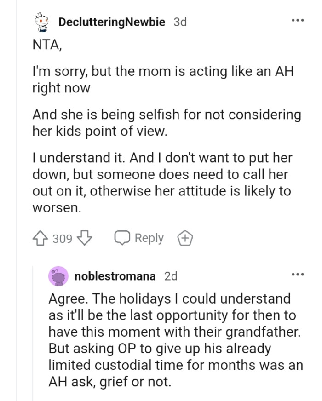Open DeclutteringNewbie's user profile
Image resolution: width=322 pixels, height=401 pixels.
[113, 21]
